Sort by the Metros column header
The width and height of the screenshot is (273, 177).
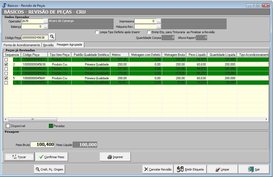click(x=119, y=55)
